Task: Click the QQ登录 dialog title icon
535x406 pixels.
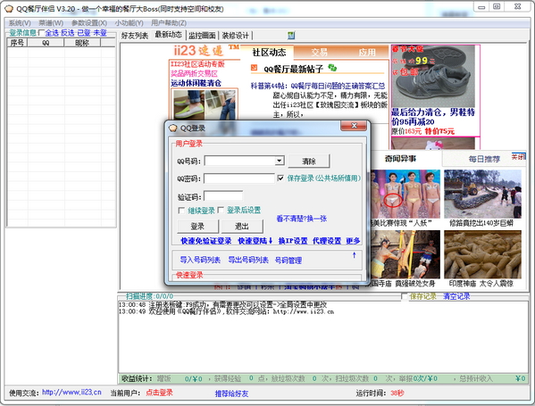Action: [x=173, y=128]
